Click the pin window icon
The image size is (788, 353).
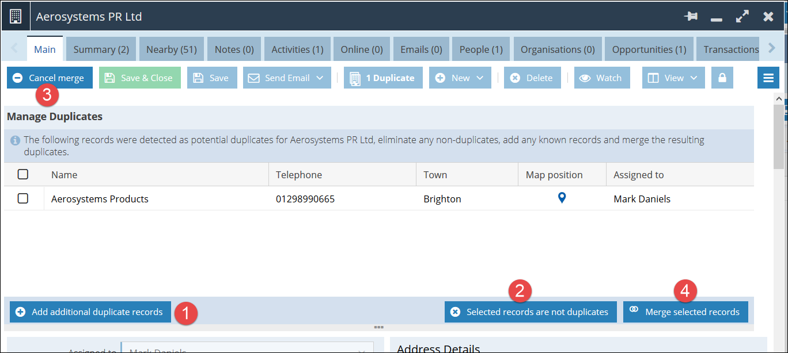coord(691,17)
